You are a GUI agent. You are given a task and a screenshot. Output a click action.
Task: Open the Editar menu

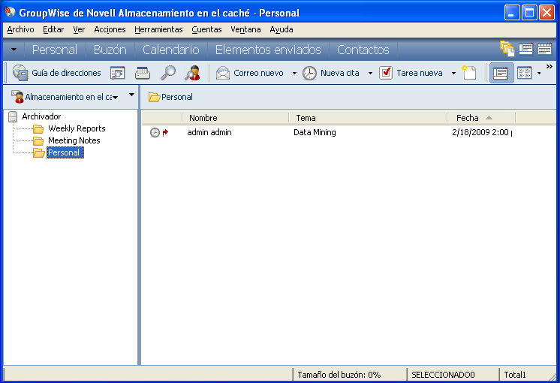pos(53,29)
